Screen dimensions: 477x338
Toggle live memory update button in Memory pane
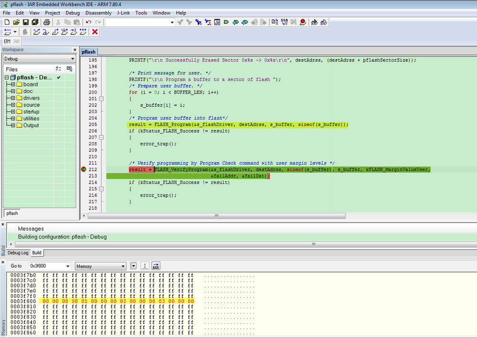pos(156,266)
